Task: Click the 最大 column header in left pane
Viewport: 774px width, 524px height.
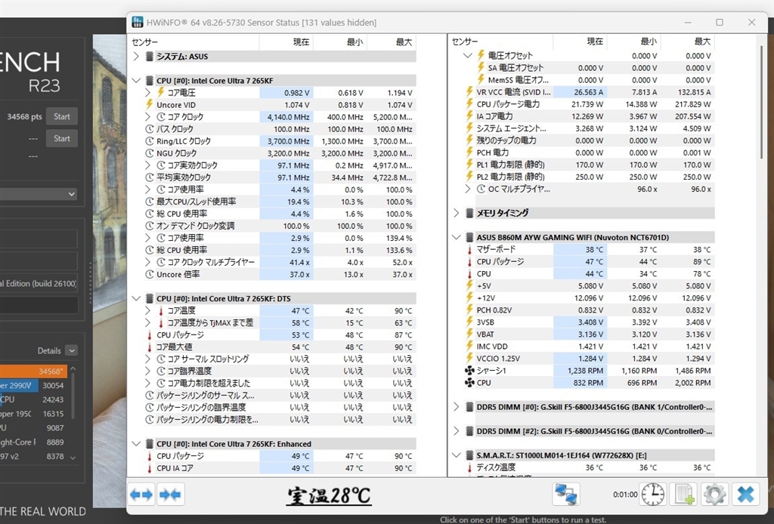Action: [x=392, y=42]
